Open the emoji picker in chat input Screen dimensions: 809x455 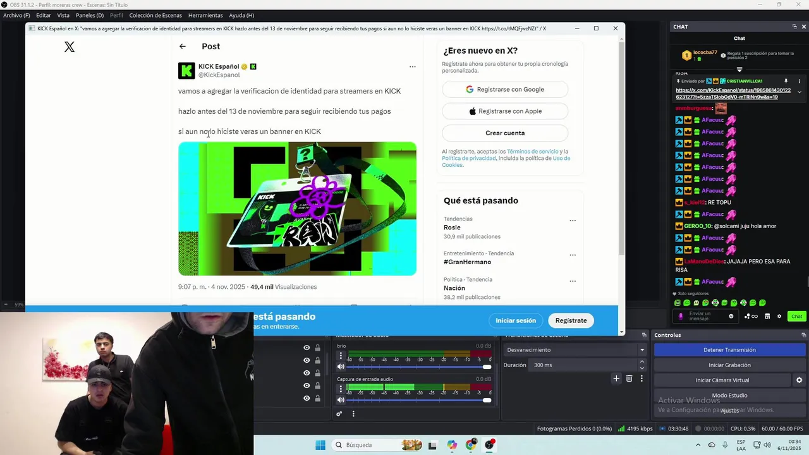click(731, 316)
